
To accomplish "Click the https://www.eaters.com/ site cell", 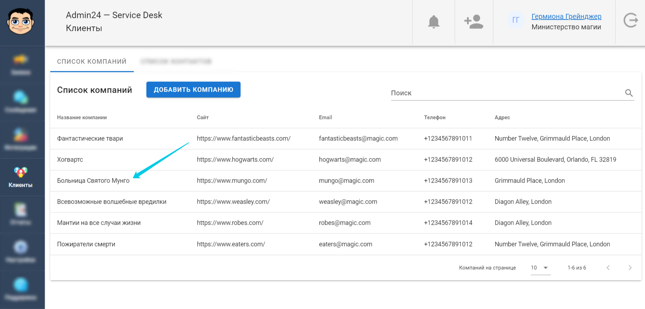I will [x=231, y=244].
